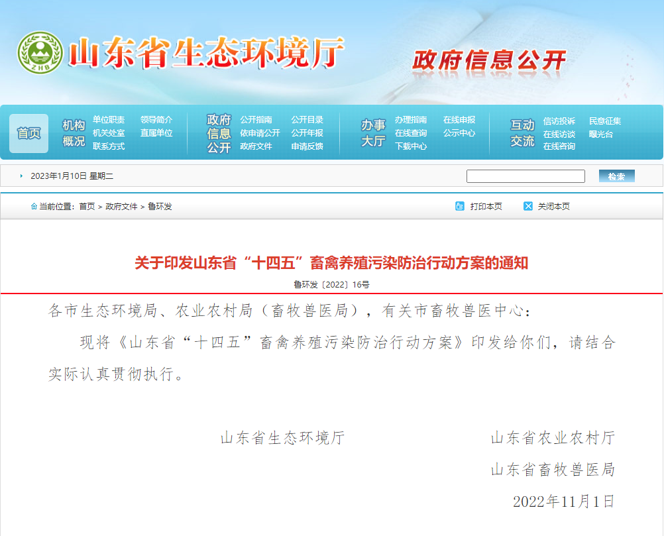Open the 办事大厅 navigation section
Viewport: 664px width, 536px height.
pyautogui.click(x=373, y=133)
